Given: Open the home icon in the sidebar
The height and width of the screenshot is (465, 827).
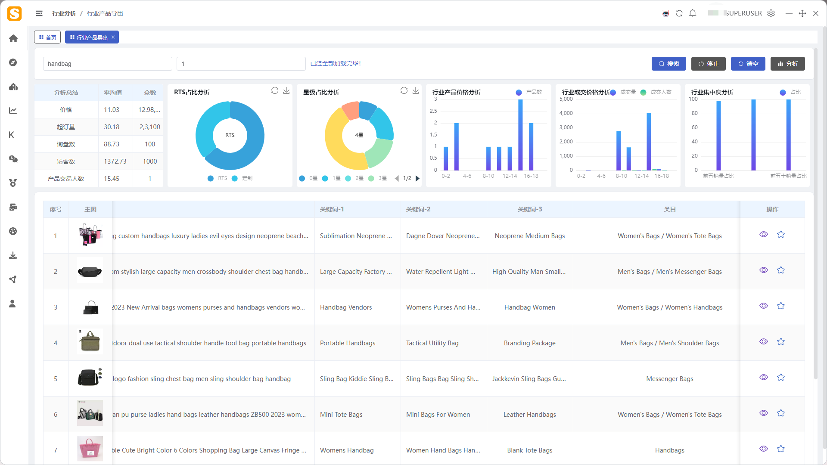Looking at the screenshot, I should 13,38.
